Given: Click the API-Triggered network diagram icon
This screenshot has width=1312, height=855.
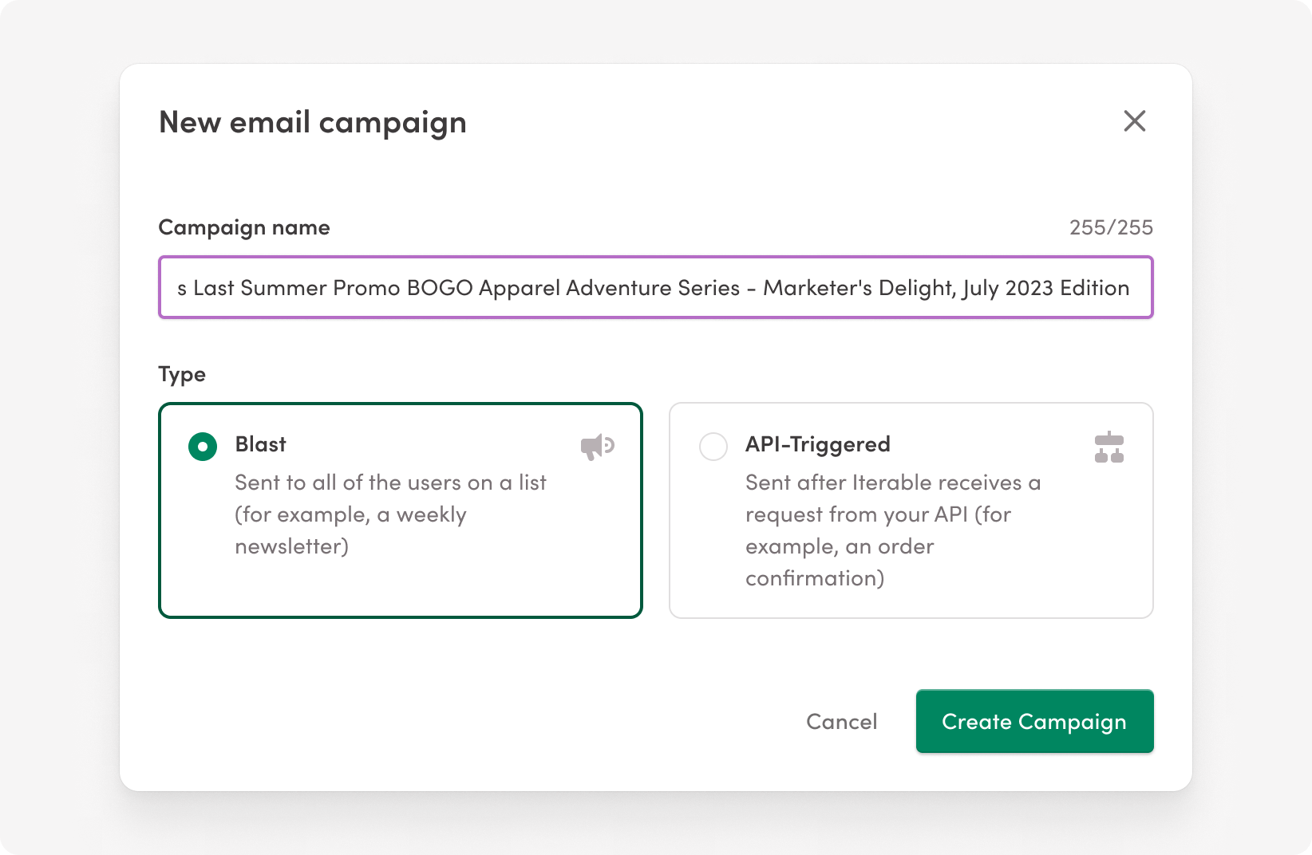Looking at the screenshot, I should (1108, 447).
